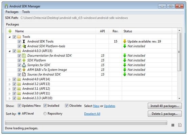Click the Status column header
Viewport: 188px width, 135px height.
tap(147, 31)
